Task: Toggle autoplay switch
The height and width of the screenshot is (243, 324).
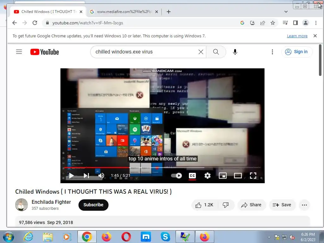Action: pyautogui.click(x=177, y=176)
